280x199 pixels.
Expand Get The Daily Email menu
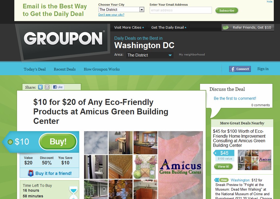click(x=169, y=28)
